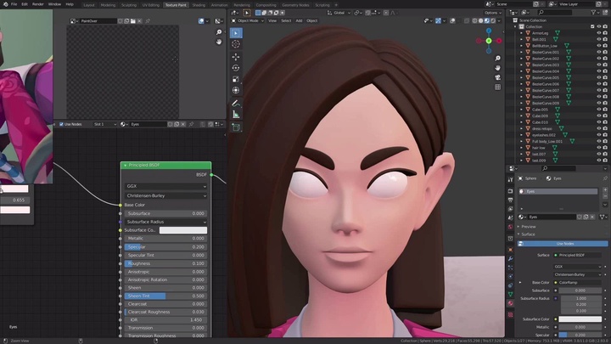Toggle X-ray mode in viewport header
Screen dimensions: 611x344
(467, 20)
